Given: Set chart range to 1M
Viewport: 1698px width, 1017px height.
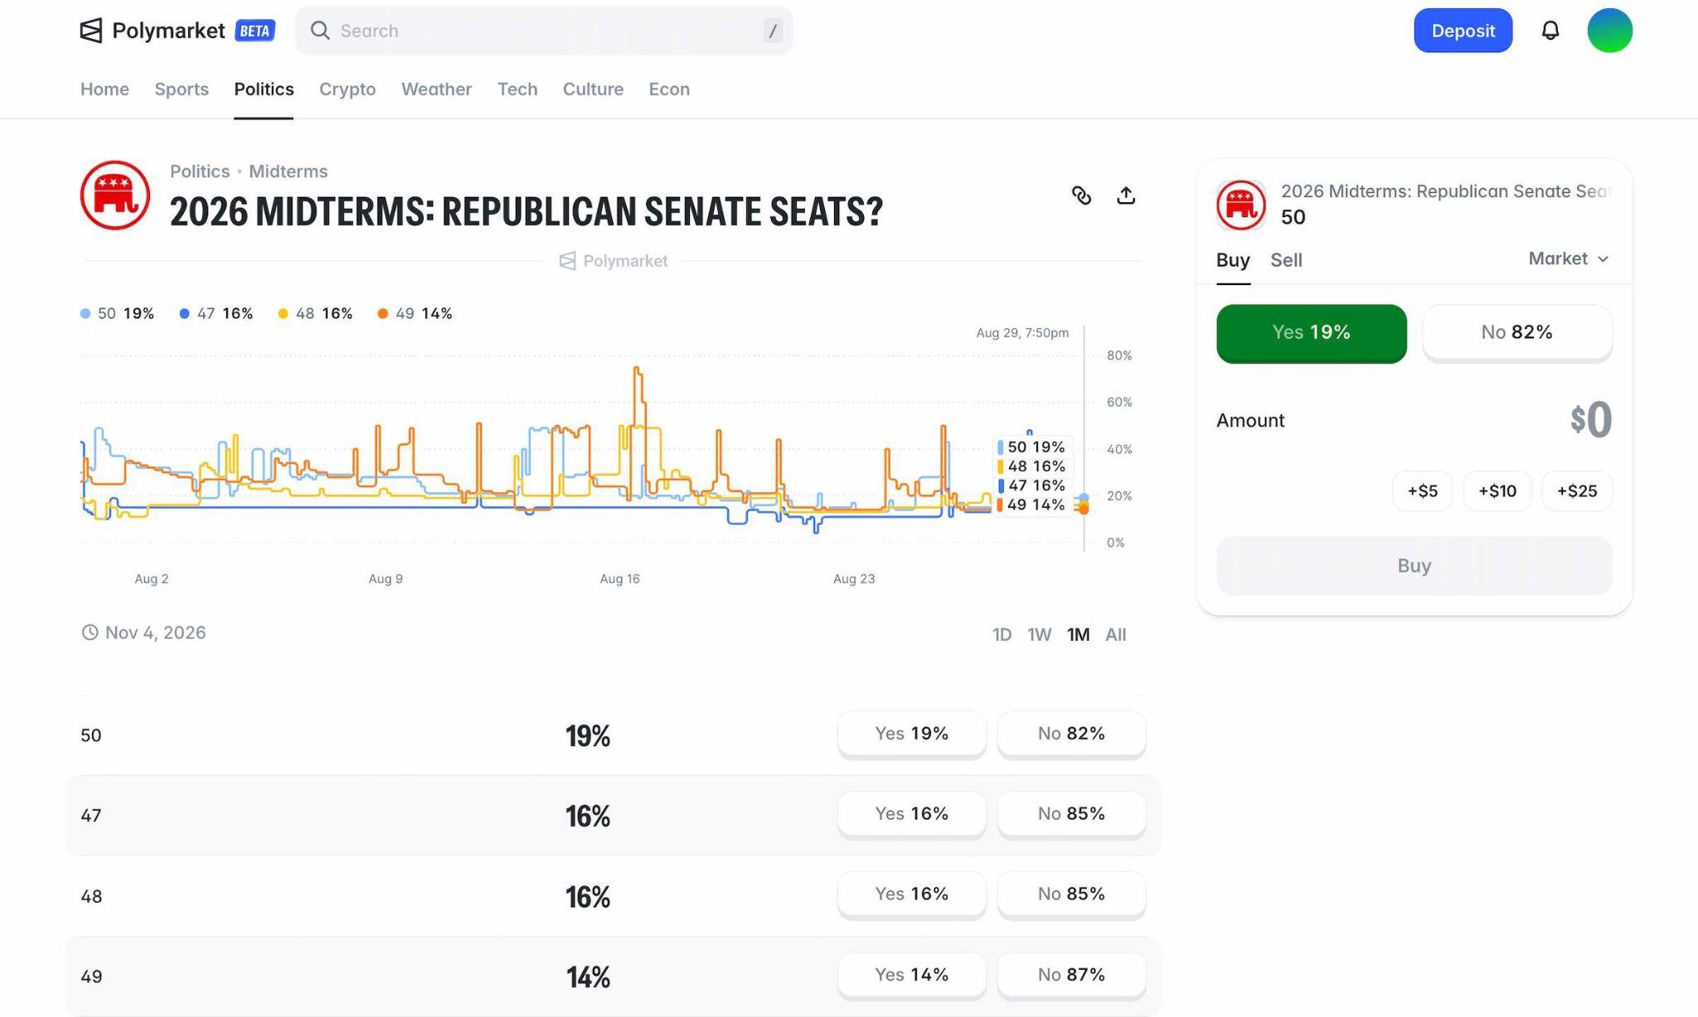Looking at the screenshot, I should click(x=1078, y=634).
